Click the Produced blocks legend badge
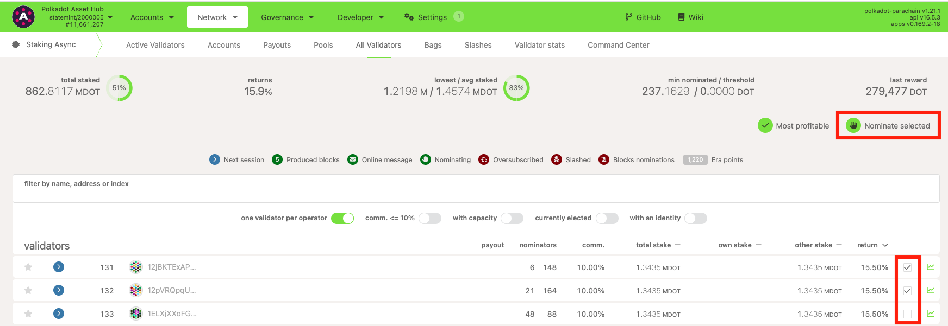The image size is (948, 326). coord(277,159)
